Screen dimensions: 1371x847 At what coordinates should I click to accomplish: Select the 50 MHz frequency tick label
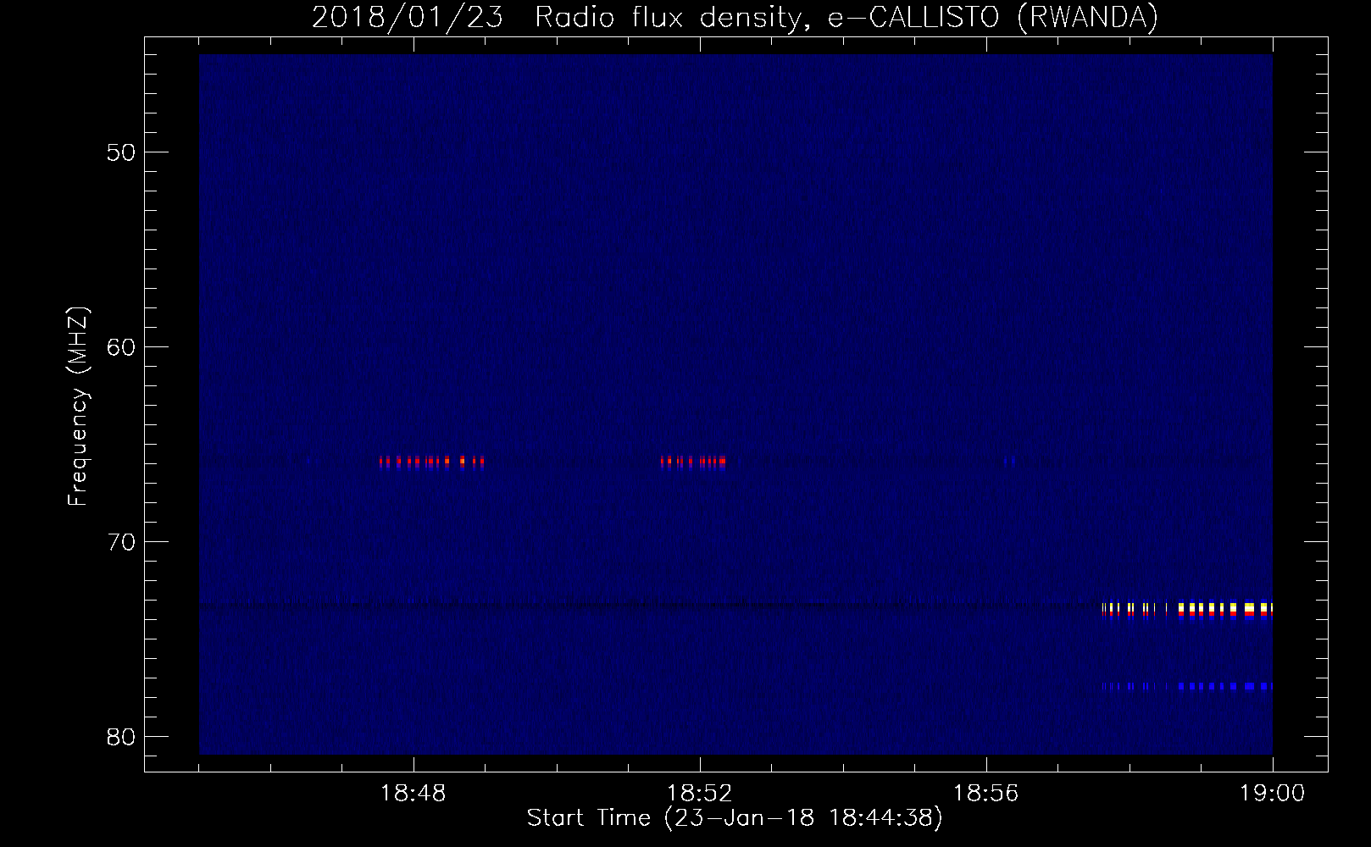tap(122, 153)
